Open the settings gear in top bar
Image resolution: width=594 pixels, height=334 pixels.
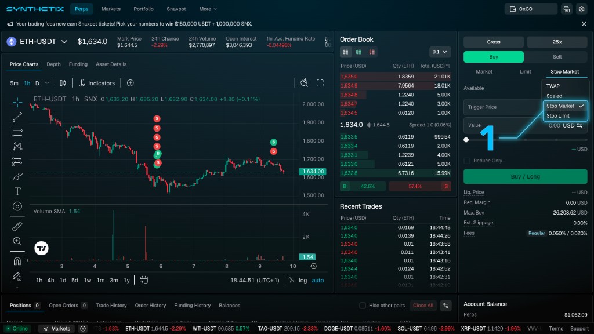click(581, 9)
